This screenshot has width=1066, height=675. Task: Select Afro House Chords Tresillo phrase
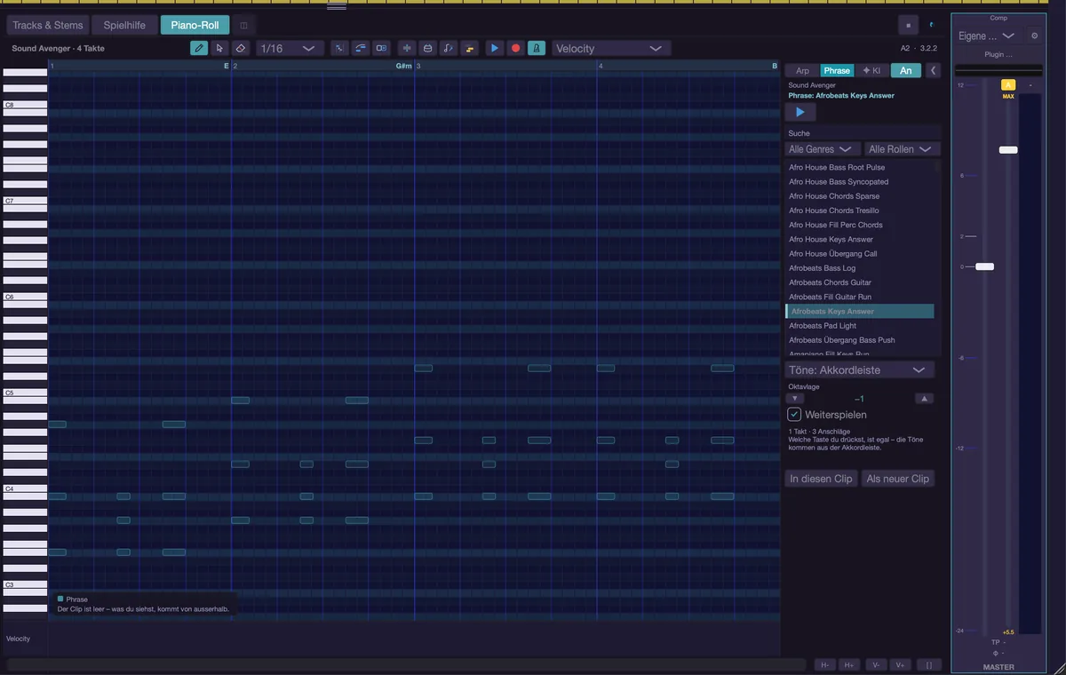coord(860,210)
